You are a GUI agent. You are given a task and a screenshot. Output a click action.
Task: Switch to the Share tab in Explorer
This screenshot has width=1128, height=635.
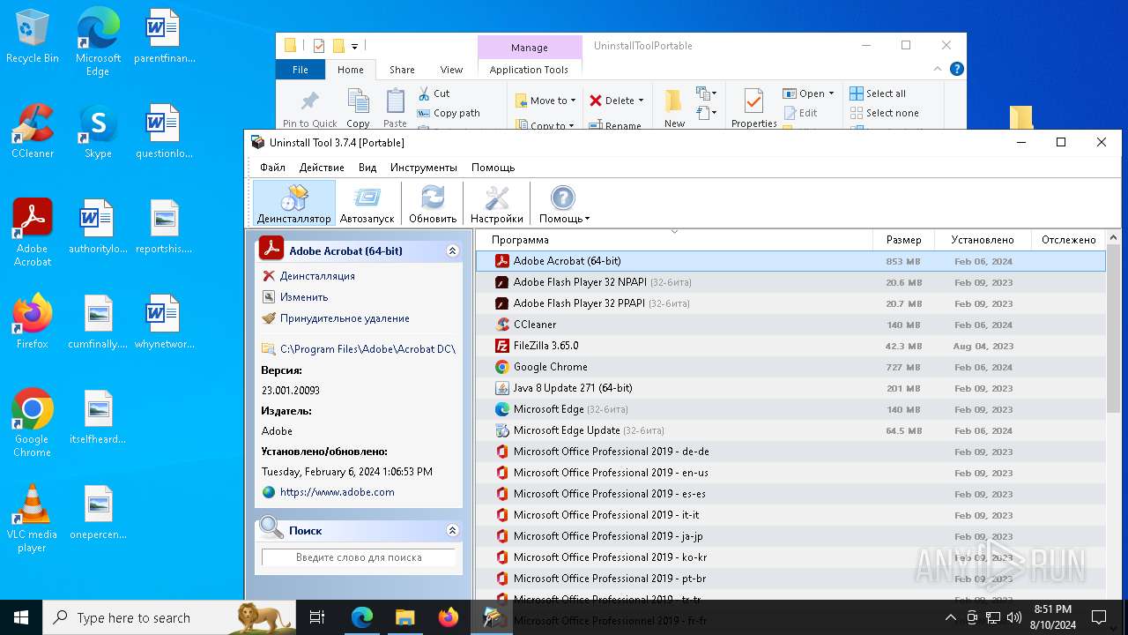[402, 70]
